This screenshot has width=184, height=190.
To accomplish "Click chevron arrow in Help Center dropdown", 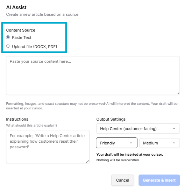I will click(174, 128).
